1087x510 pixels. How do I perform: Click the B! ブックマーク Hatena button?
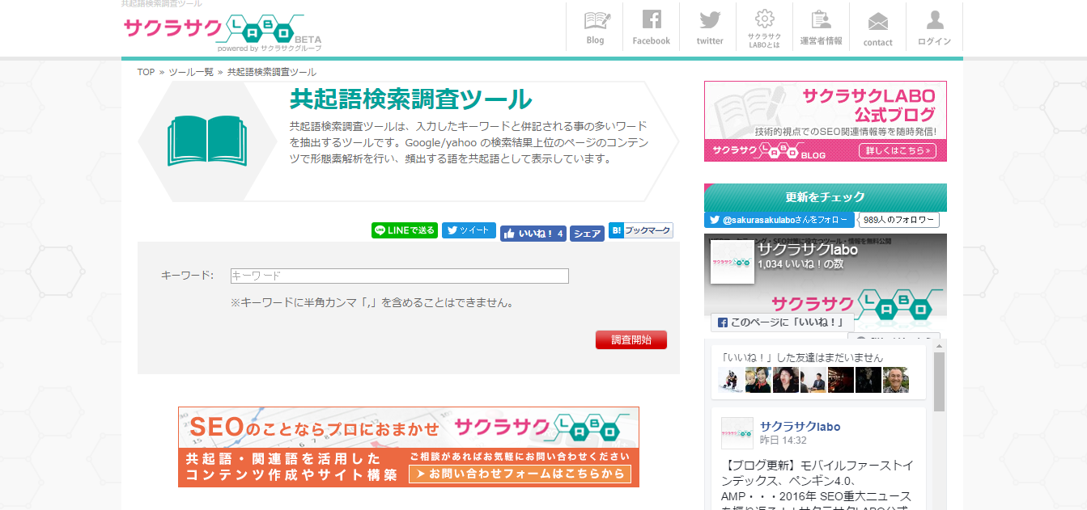tap(640, 230)
